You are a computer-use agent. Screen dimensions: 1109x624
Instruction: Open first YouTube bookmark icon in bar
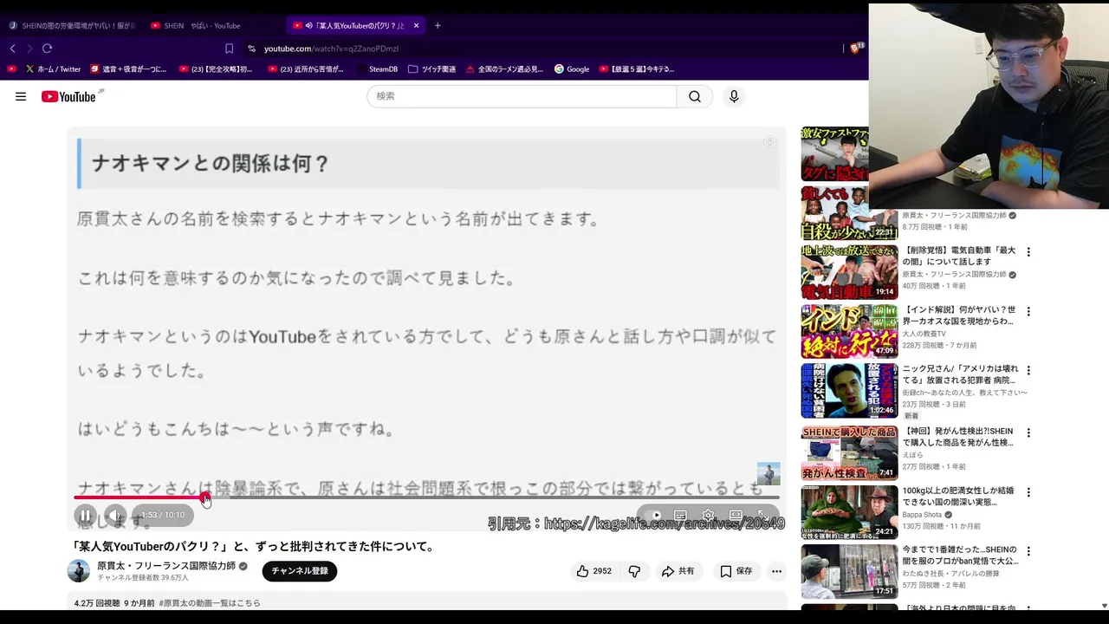11,68
